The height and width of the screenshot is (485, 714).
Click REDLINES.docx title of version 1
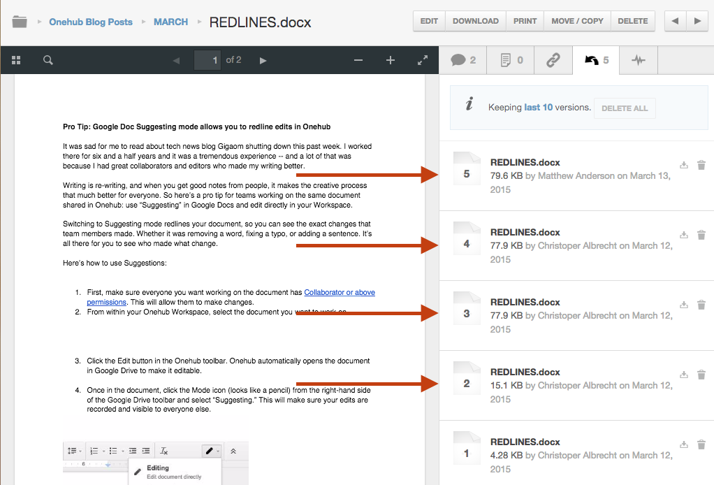click(525, 442)
